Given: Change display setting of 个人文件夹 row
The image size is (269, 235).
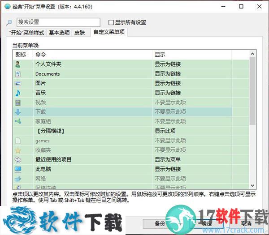Looking at the screenshot, I should (x=168, y=64).
